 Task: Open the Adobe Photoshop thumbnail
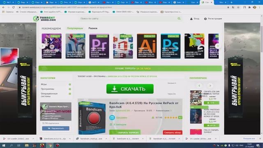click(x=171, y=46)
